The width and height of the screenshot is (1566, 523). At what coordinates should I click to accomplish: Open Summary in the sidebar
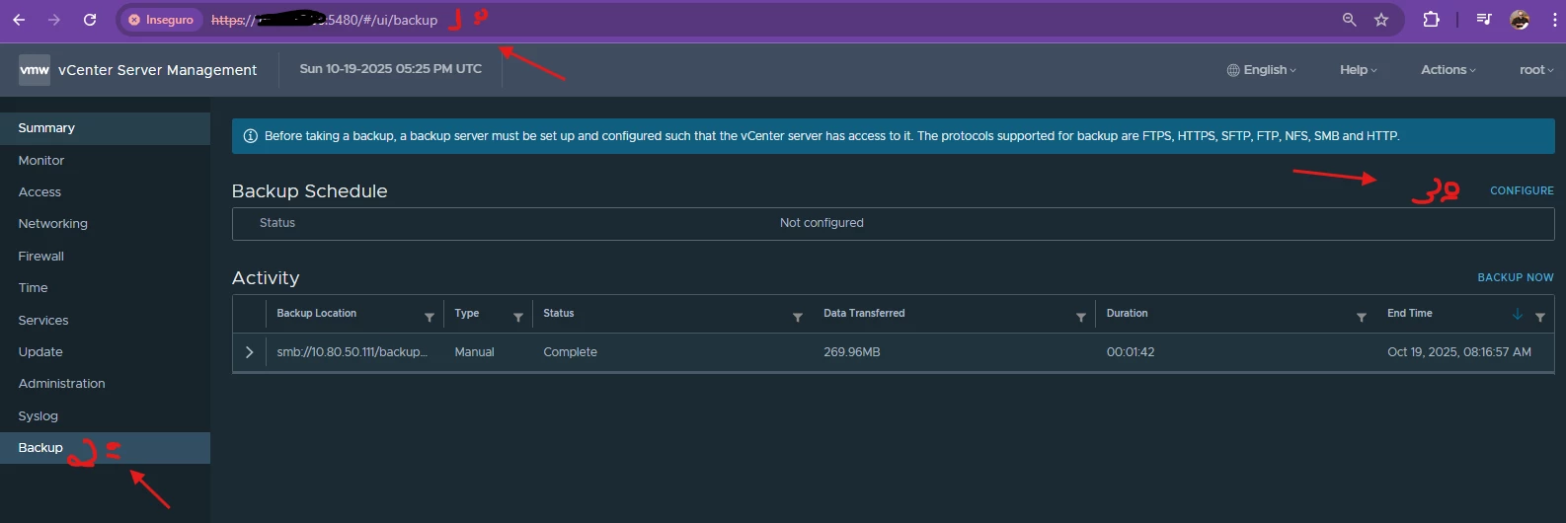(x=105, y=128)
